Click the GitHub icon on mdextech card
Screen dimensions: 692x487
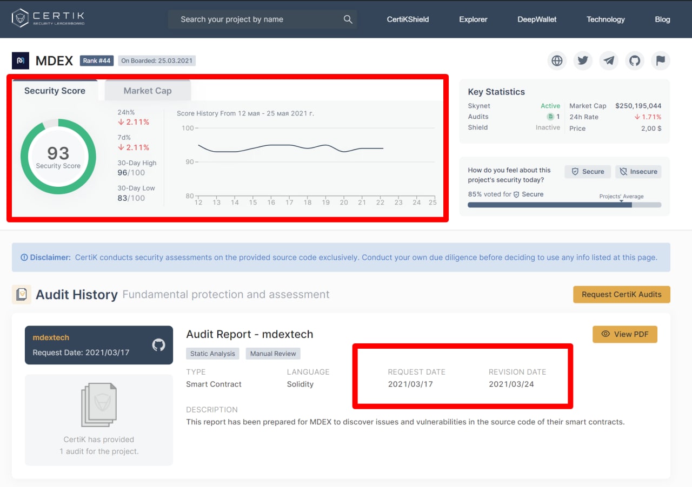tap(158, 345)
